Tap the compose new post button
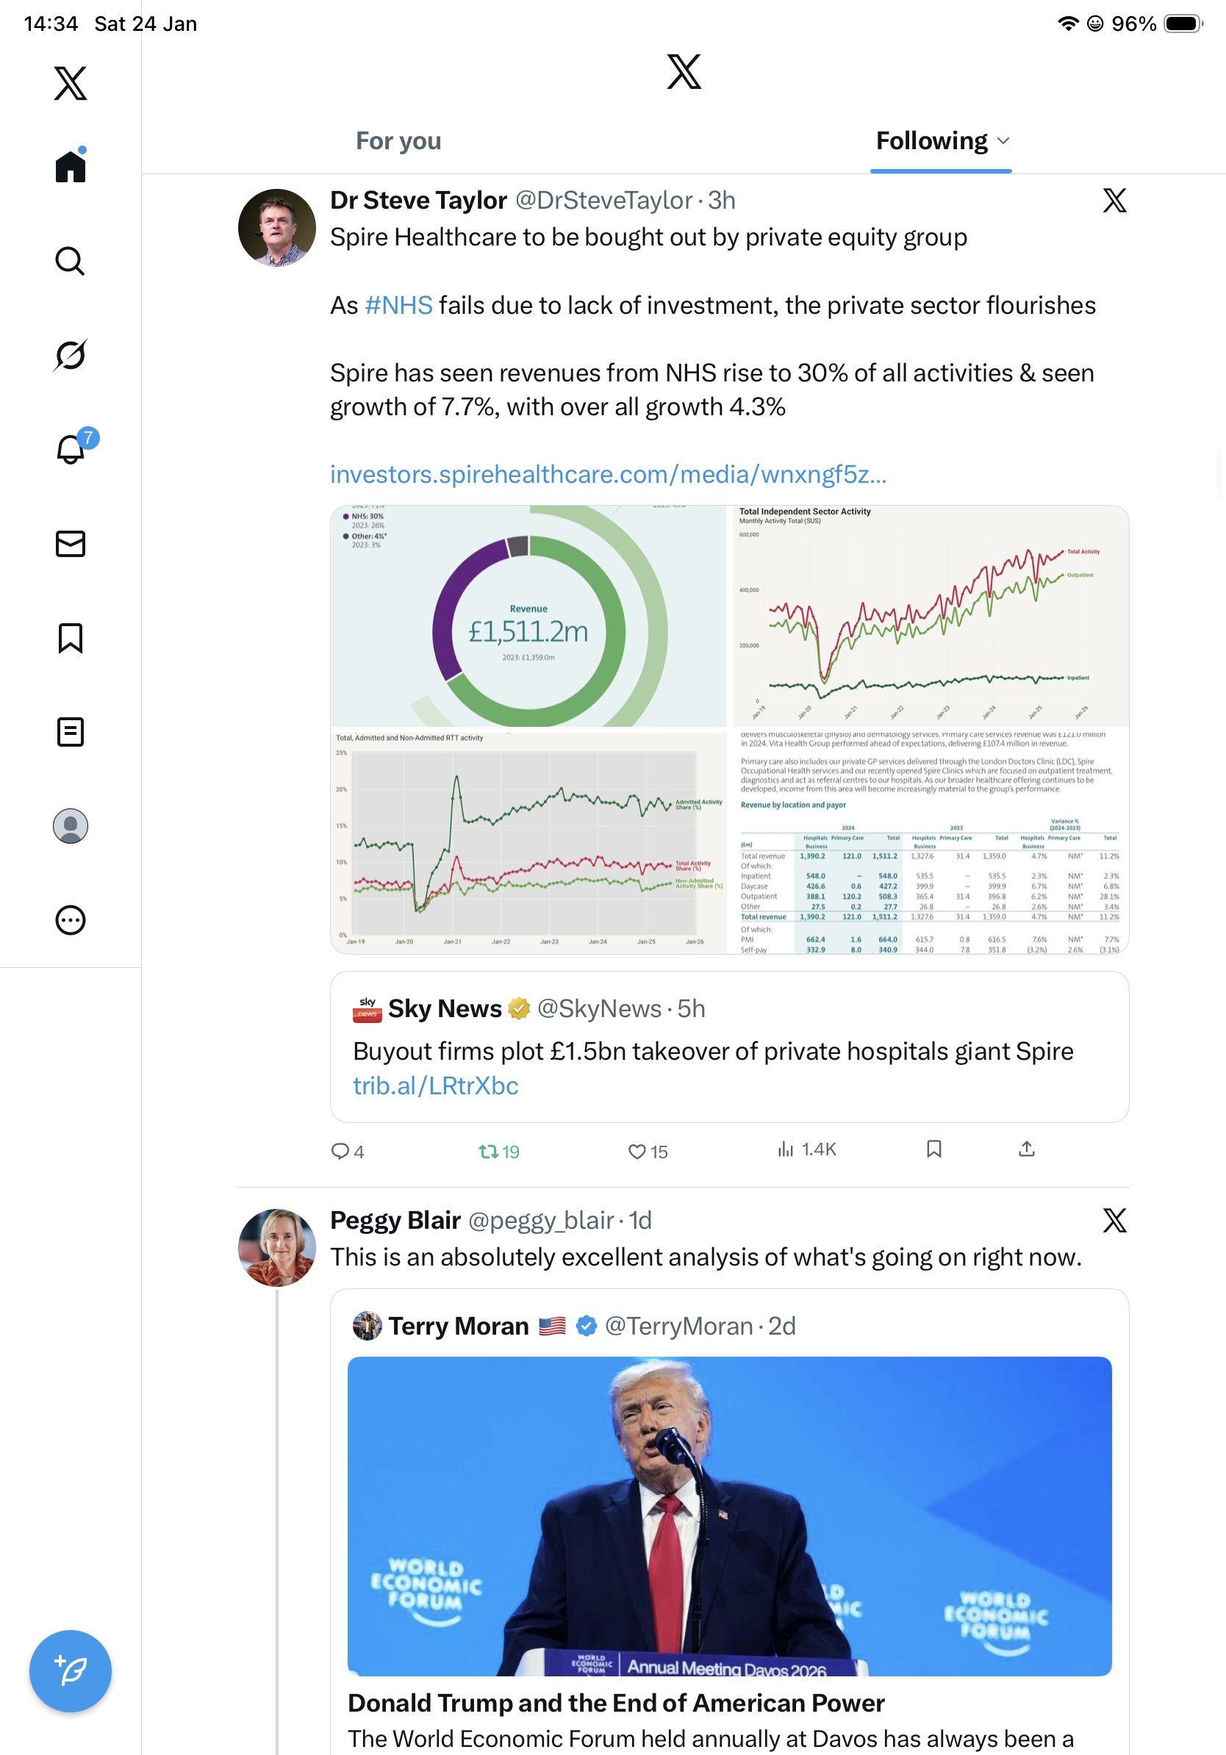Viewport: 1226px width, 1755px height. click(71, 1671)
